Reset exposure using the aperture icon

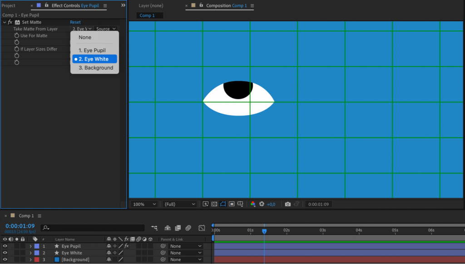pos(262,204)
